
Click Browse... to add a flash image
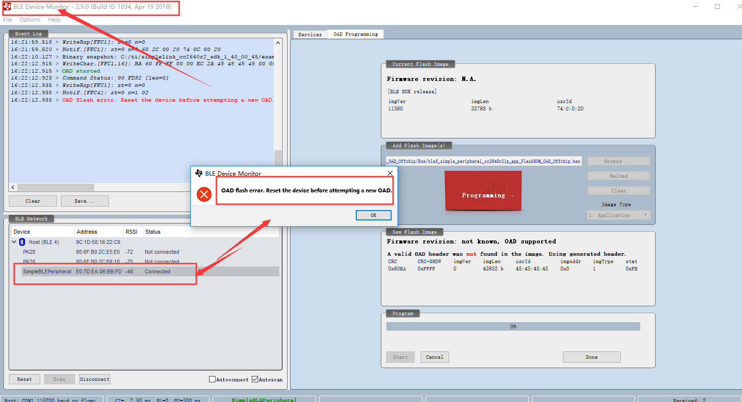pos(619,161)
